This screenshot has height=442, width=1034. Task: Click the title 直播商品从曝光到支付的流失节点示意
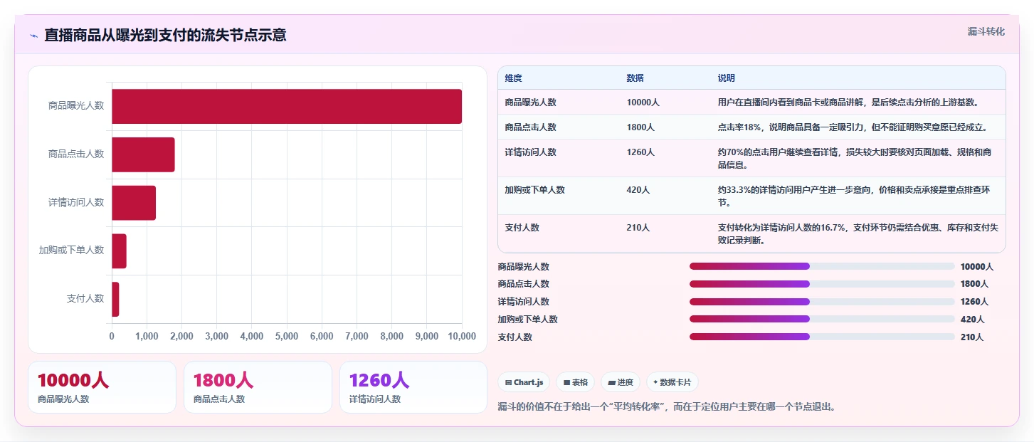pos(165,35)
